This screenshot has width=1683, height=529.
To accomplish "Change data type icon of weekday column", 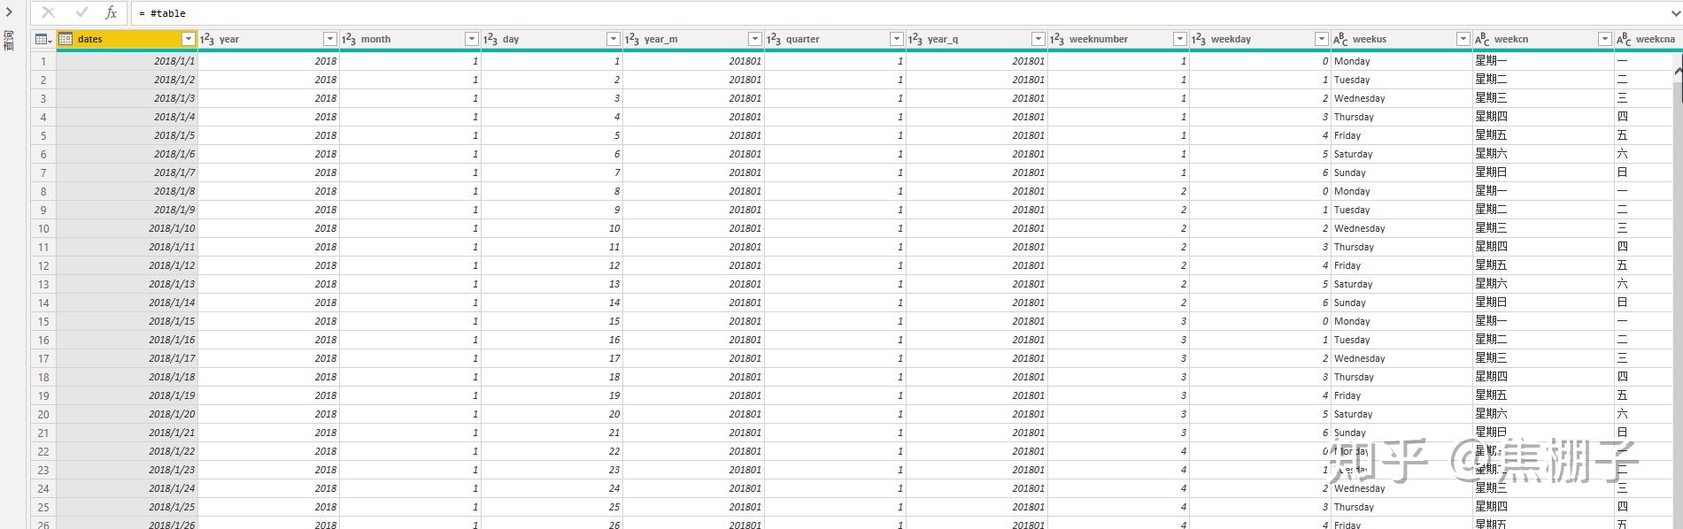I will point(1199,39).
